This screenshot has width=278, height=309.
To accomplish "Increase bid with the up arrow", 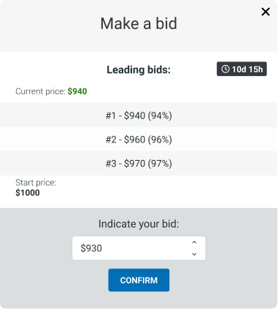I will pyautogui.click(x=194, y=243).
